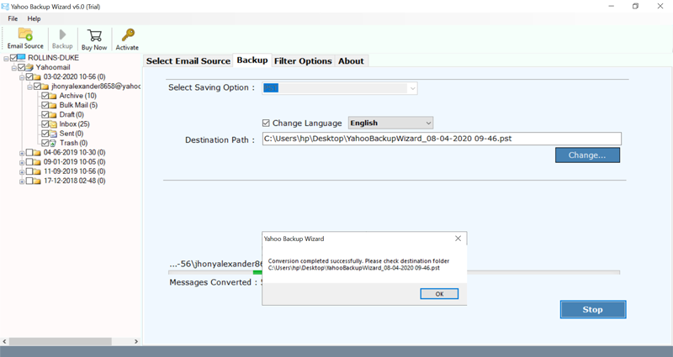
Task: Switch to Filter Options tab
Action: pos(303,60)
